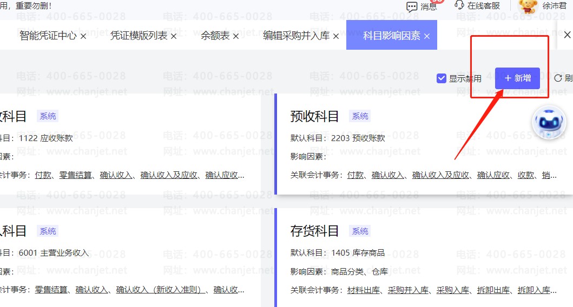Image resolution: width=573 pixels, height=307 pixels.
Task: Switch to the 智能凭证中心 tab
Action: (48, 36)
